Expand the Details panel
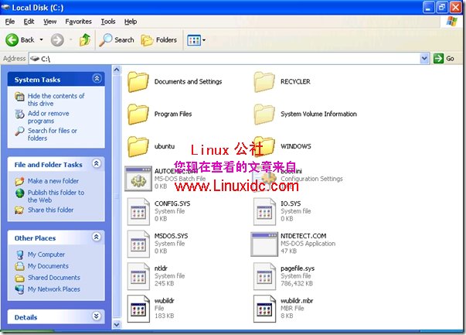This screenshot has height=335, width=466. pyautogui.click(x=97, y=316)
